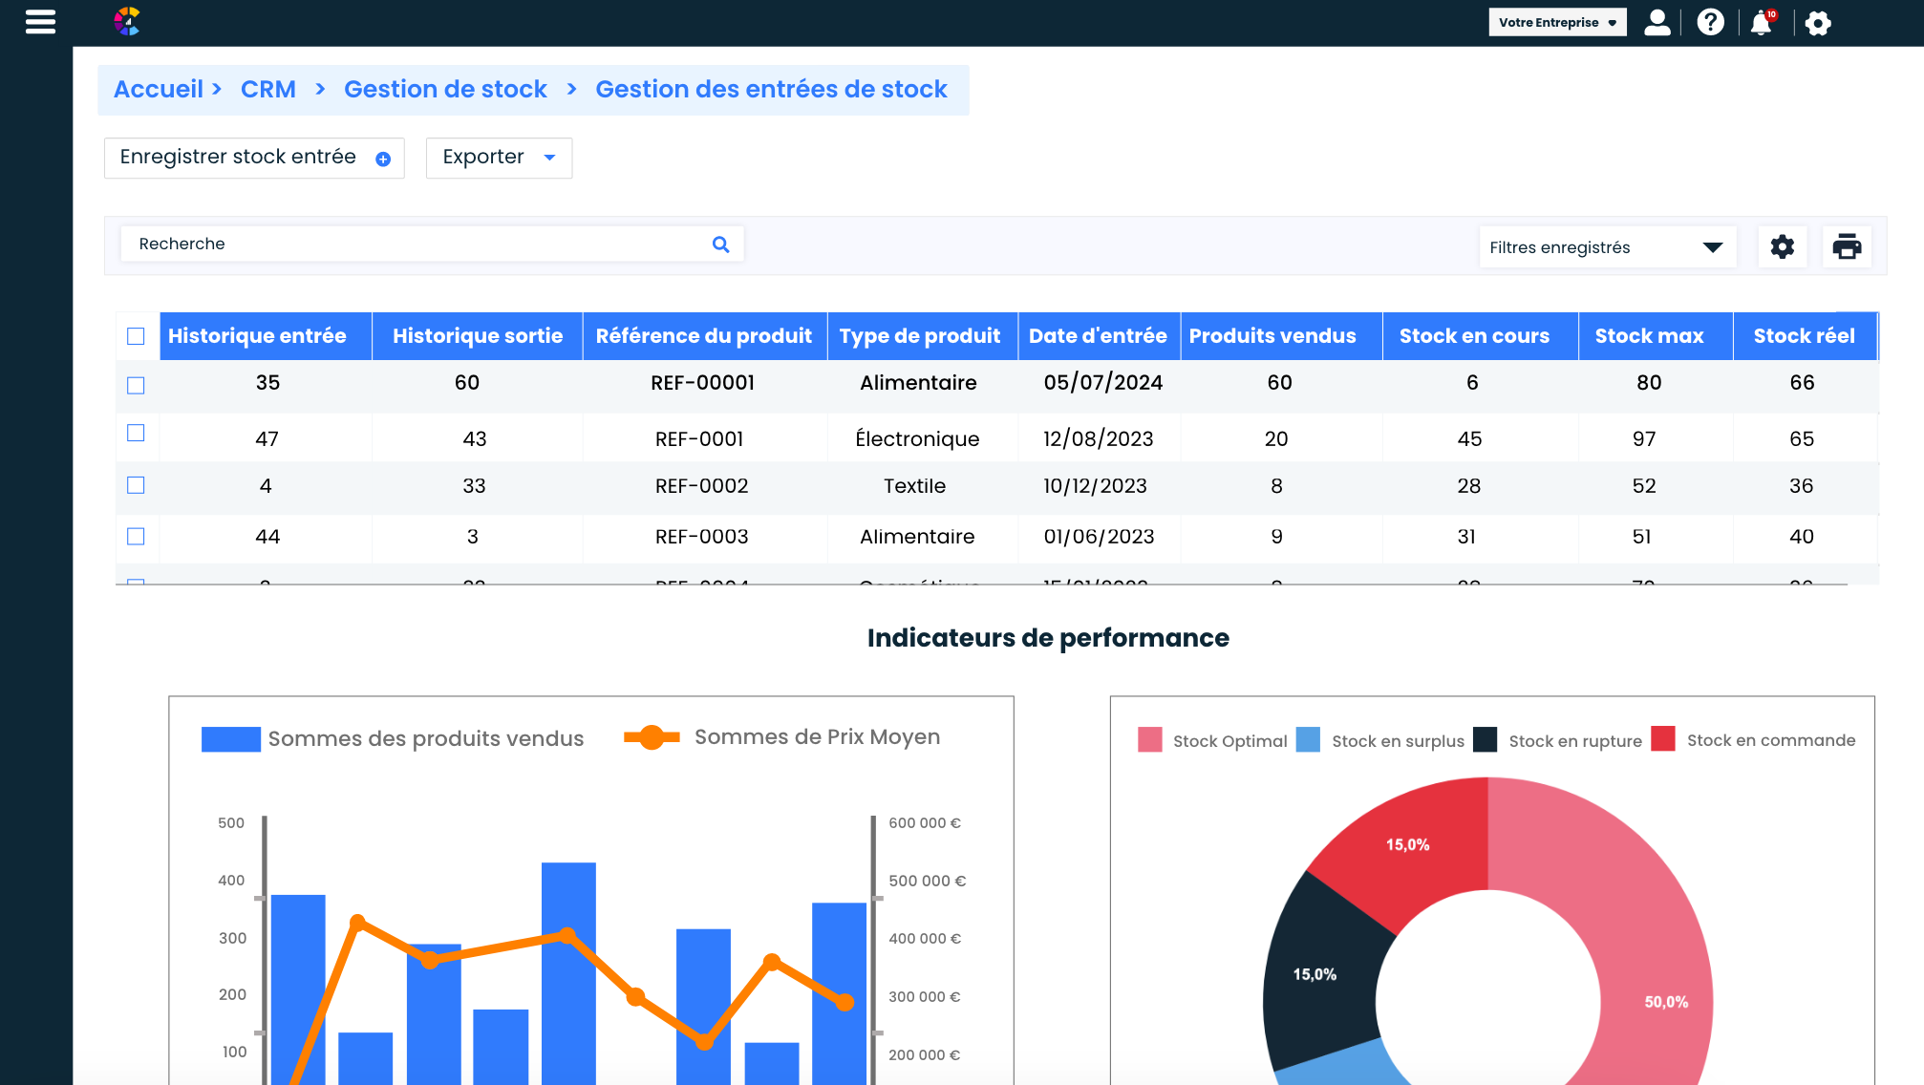Toggle Sommes de Prix Moyen legend marker

652,737
